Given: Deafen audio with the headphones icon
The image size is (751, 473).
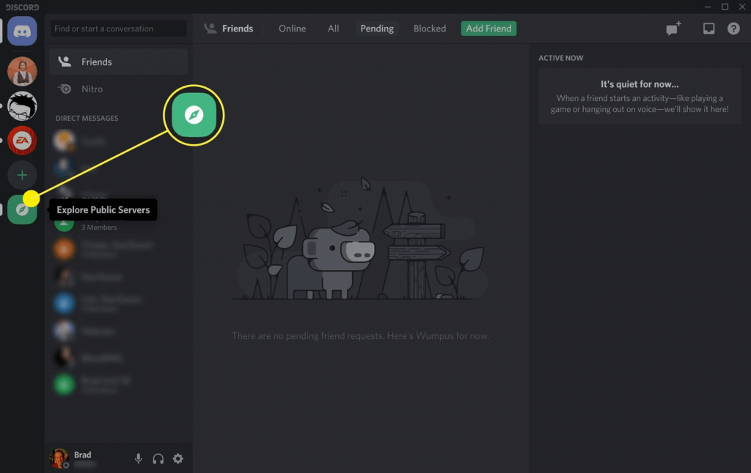Looking at the screenshot, I should pyautogui.click(x=158, y=458).
